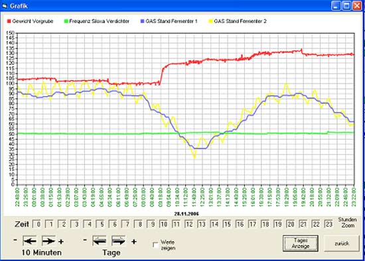The height and width of the screenshot is (261, 365).
Task: Select hour 18 in Zeit row
Action: (x=265, y=225)
